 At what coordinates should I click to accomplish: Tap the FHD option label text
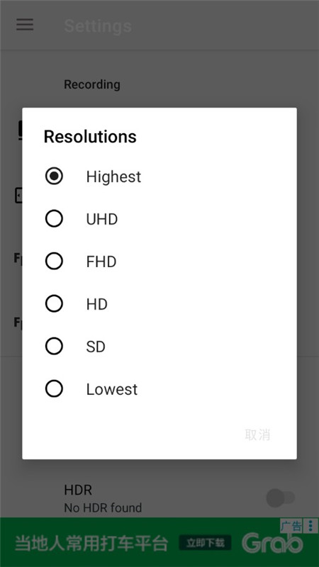click(x=101, y=262)
